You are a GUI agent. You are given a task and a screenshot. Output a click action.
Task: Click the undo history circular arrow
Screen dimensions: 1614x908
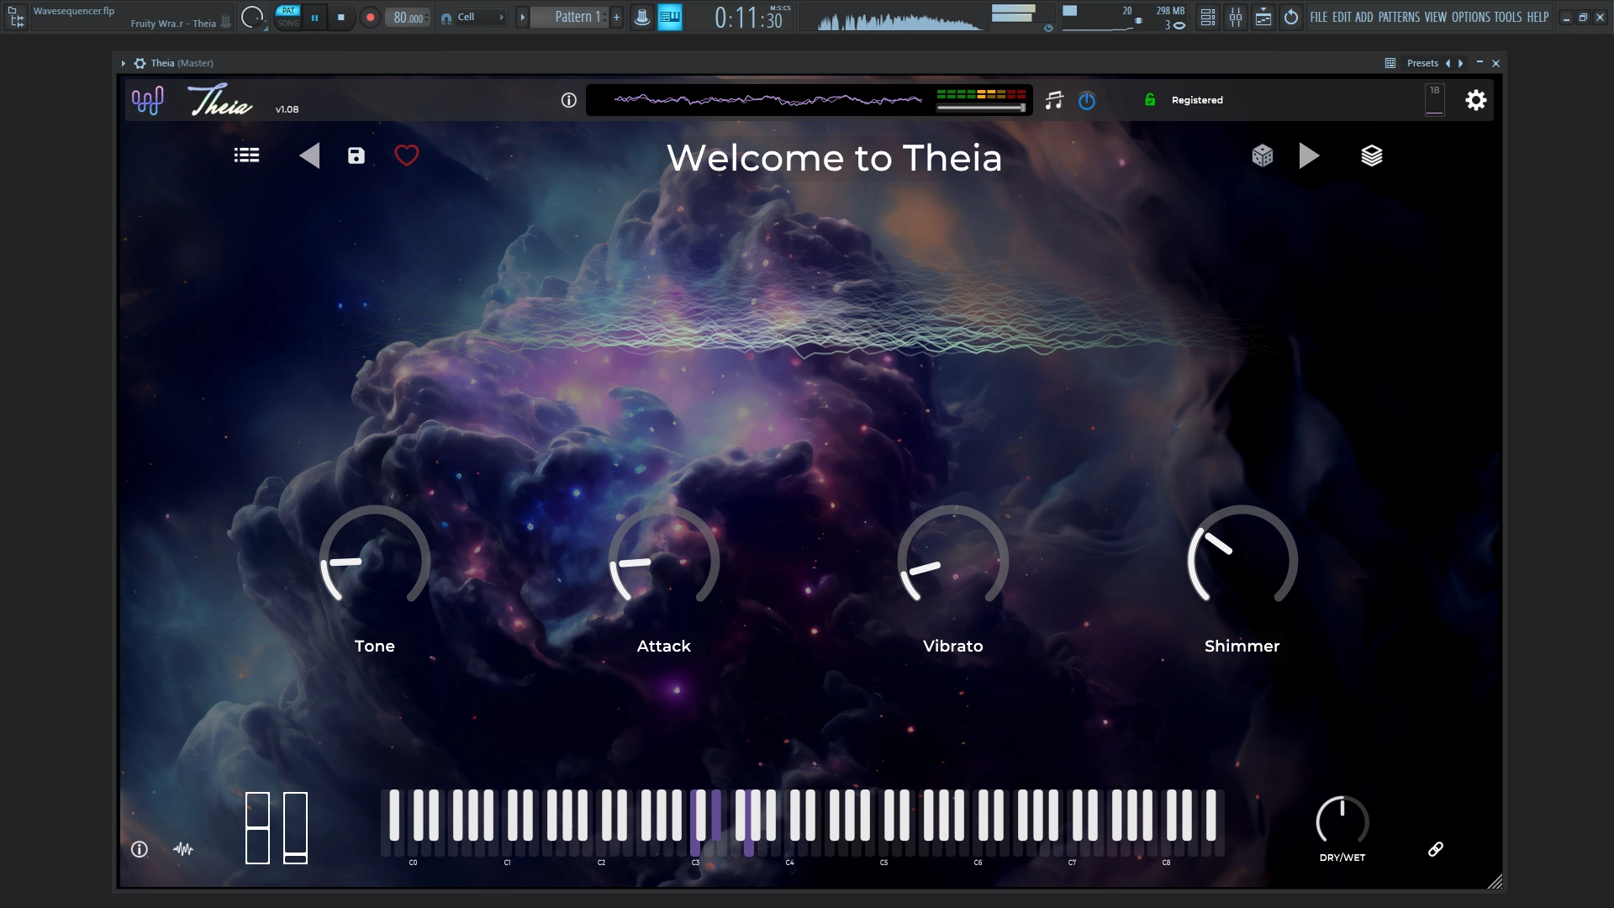[1291, 17]
